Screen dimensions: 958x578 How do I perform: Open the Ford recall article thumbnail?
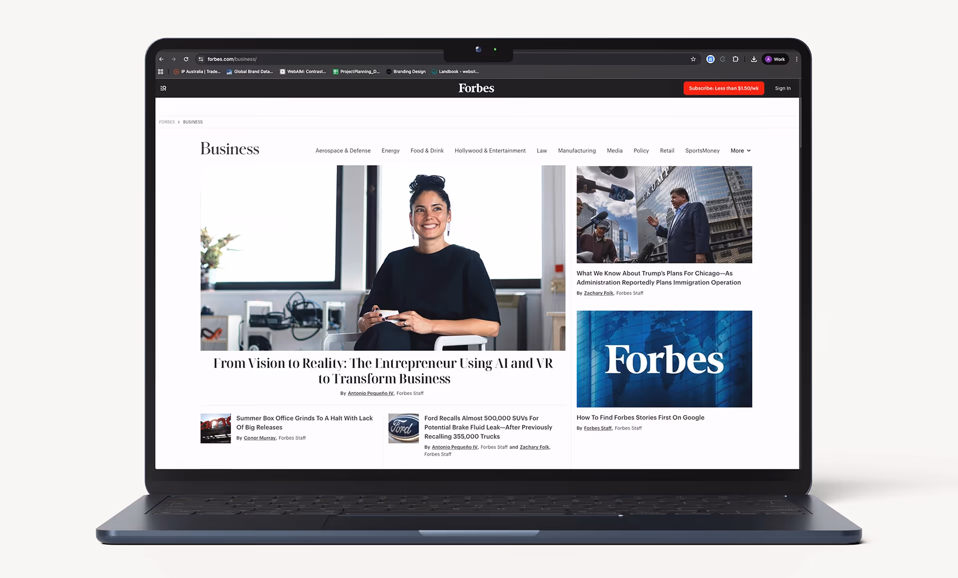coord(403,428)
